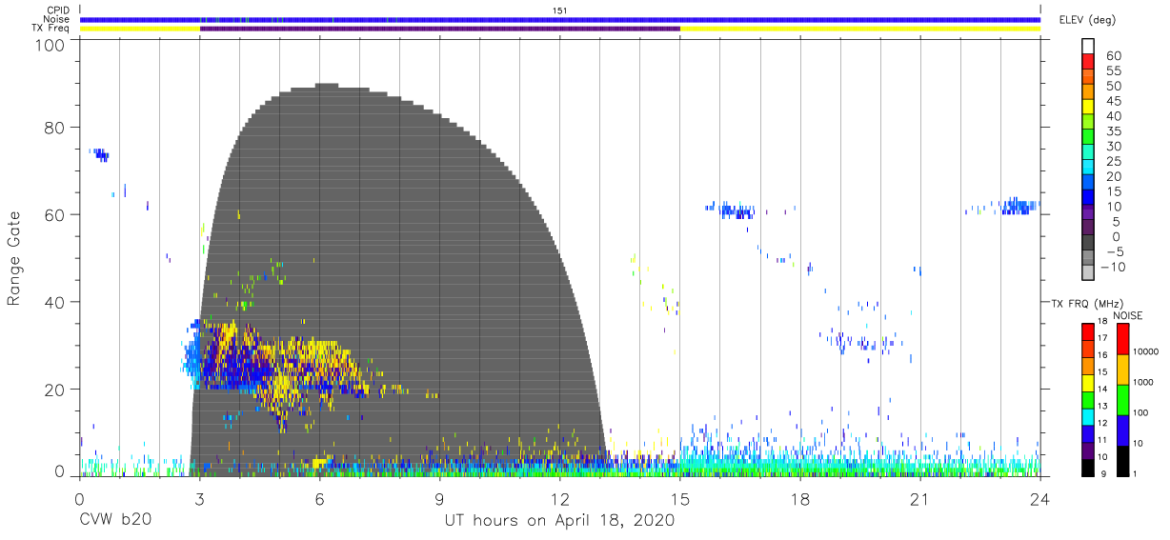Click the '9' tick on UT hours axis
This screenshot has height=540, width=1170.
pyautogui.click(x=439, y=498)
